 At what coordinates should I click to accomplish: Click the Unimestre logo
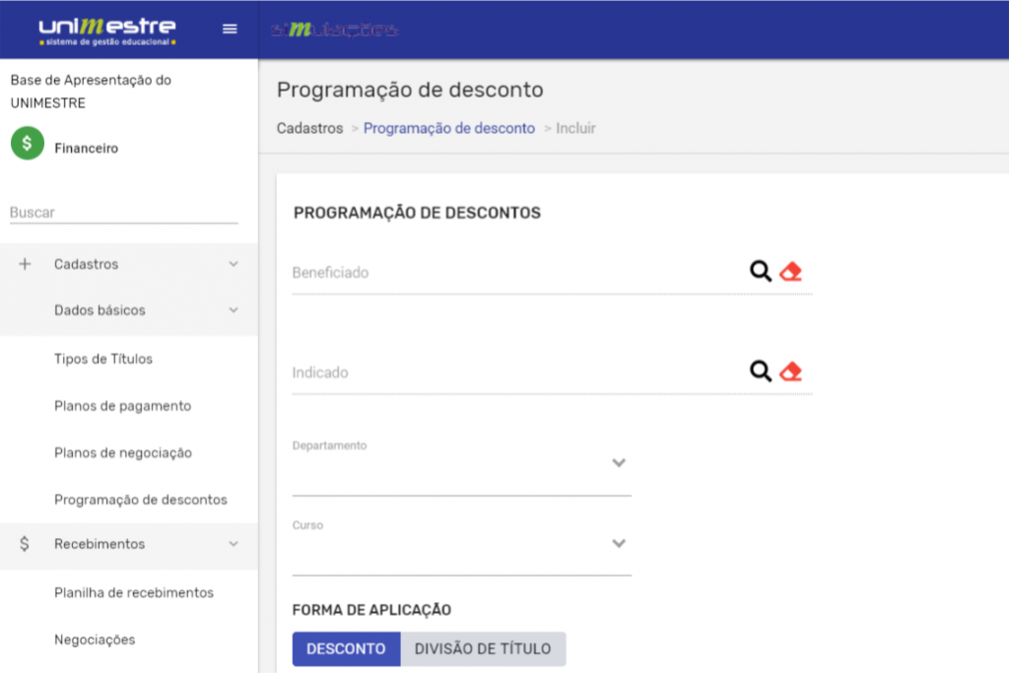pyautogui.click(x=107, y=29)
